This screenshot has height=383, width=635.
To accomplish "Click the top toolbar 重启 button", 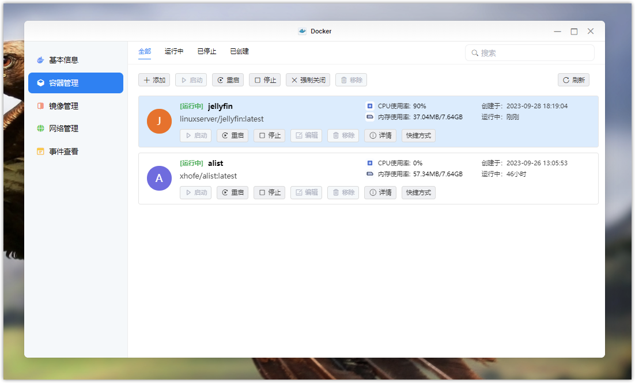I will pyautogui.click(x=228, y=80).
